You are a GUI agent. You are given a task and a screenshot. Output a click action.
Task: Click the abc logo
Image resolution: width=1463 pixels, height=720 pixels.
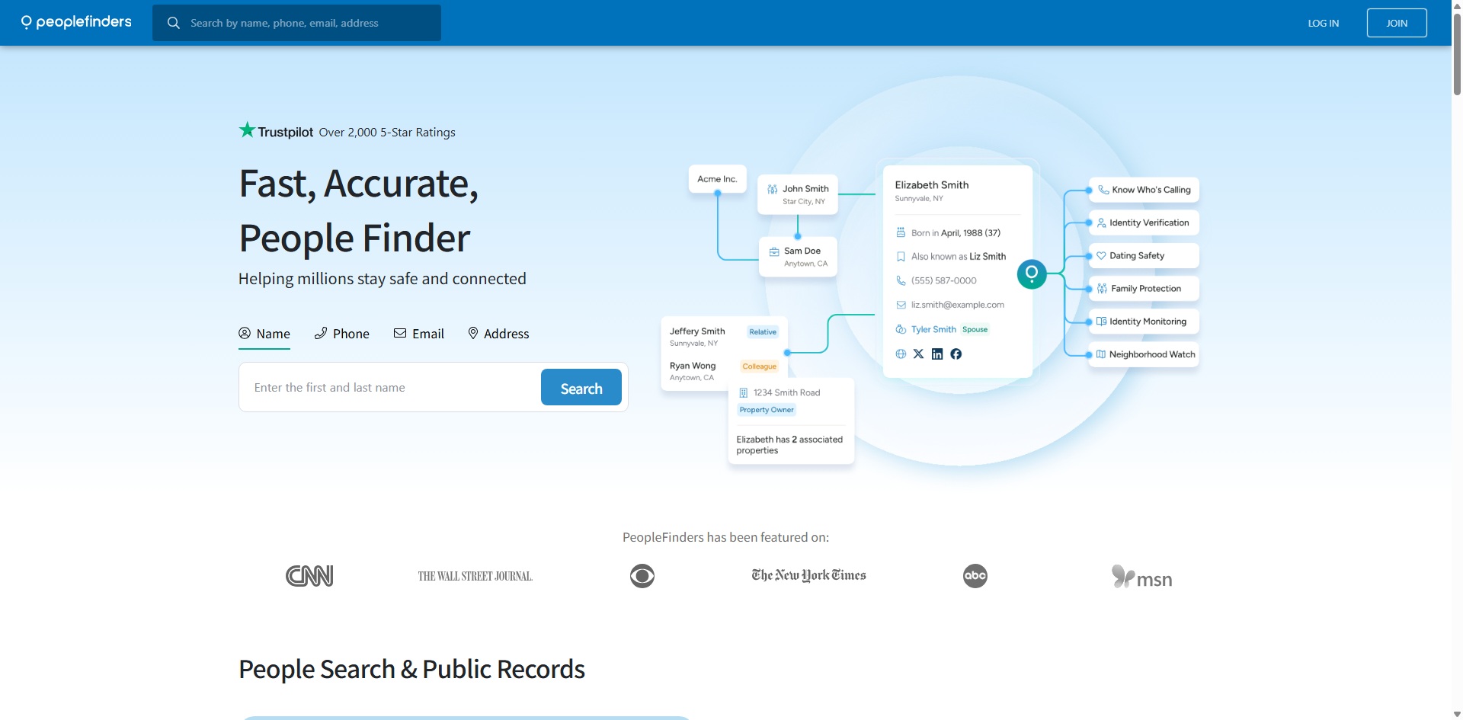[975, 576]
